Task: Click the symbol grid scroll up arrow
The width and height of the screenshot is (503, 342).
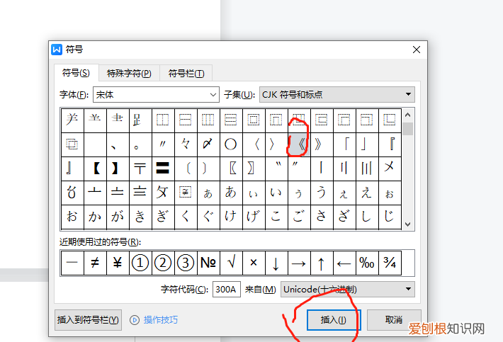Action: coord(408,115)
